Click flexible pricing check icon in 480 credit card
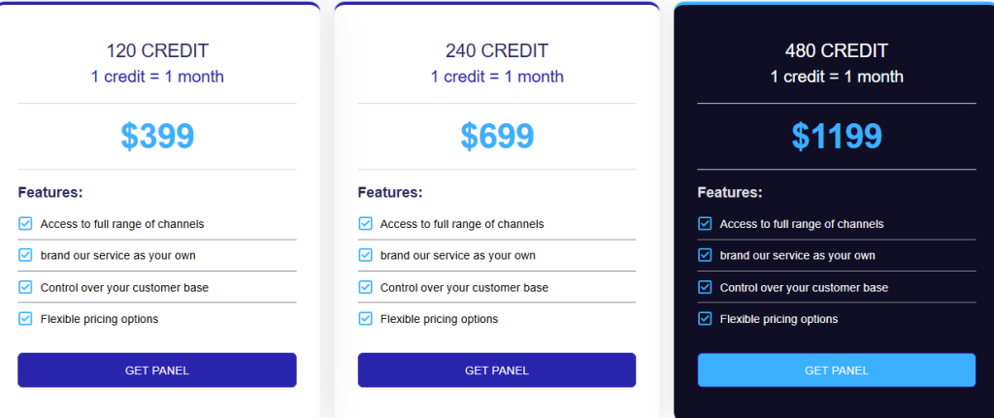The image size is (994, 418). point(705,318)
